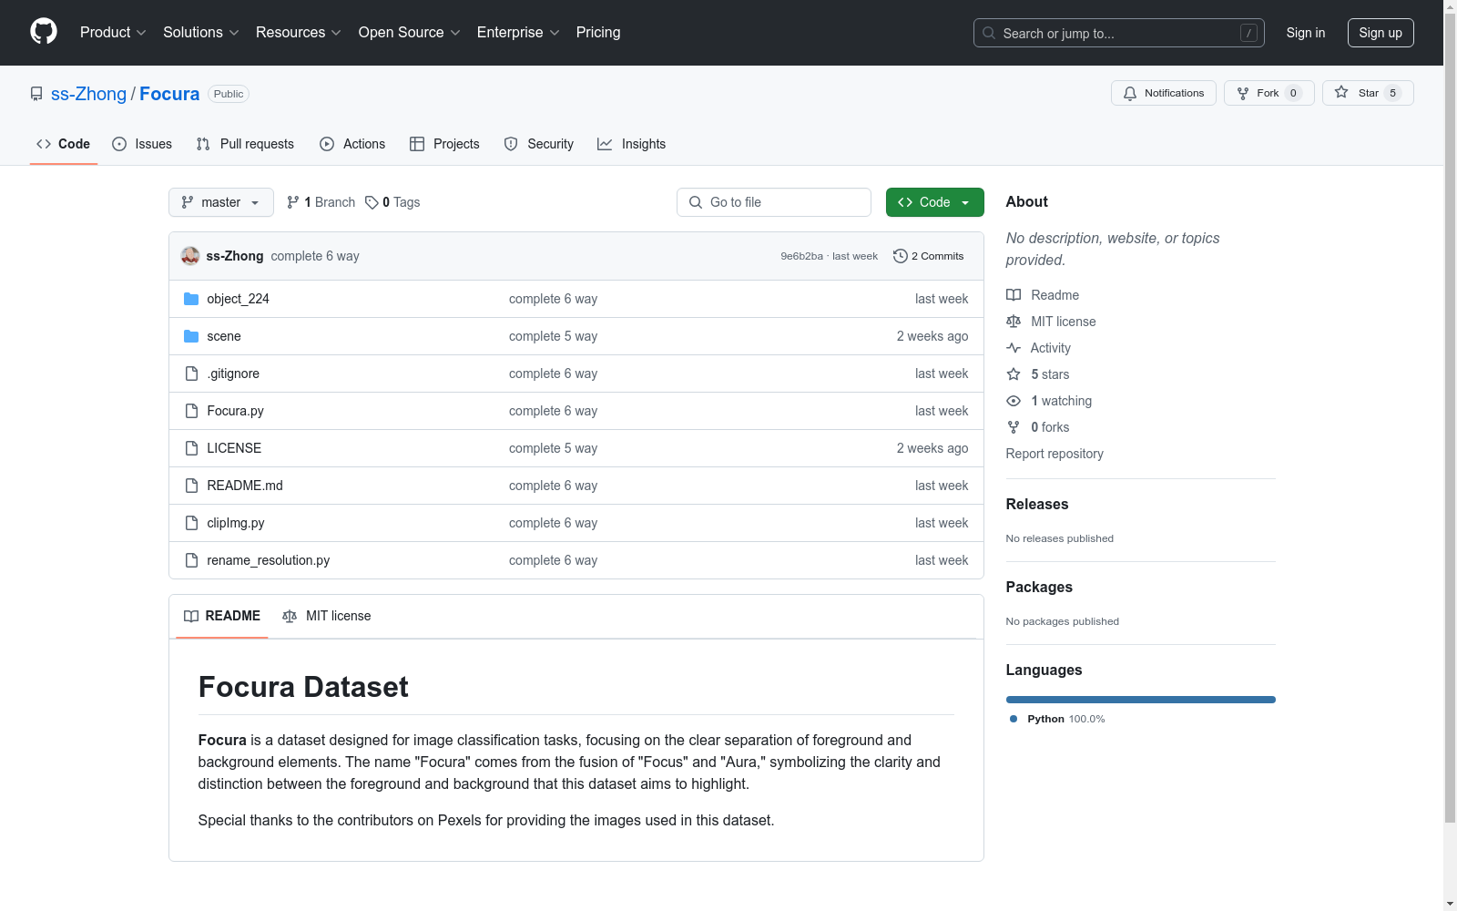Viewport: 1457px width, 911px height.
Task: Expand the Product menu
Action: 113,32
